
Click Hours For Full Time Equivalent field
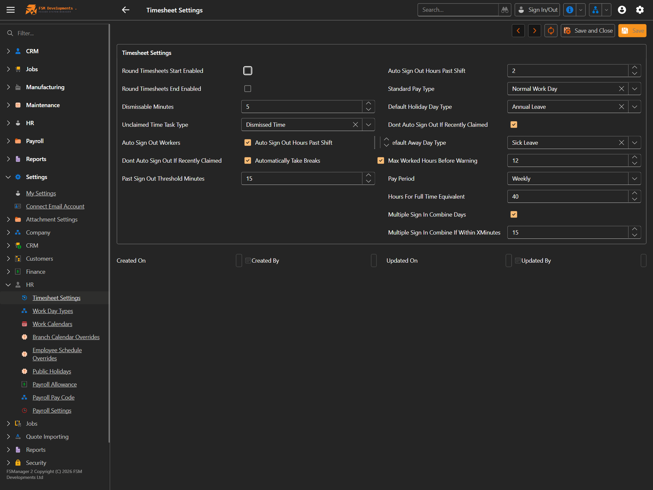coord(568,197)
